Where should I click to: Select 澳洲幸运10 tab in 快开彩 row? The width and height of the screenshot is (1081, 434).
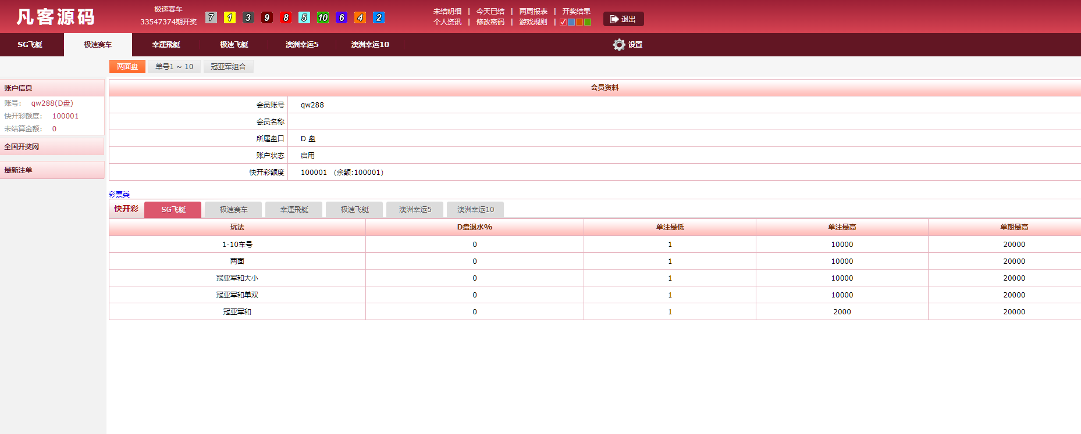pyautogui.click(x=475, y=210)
